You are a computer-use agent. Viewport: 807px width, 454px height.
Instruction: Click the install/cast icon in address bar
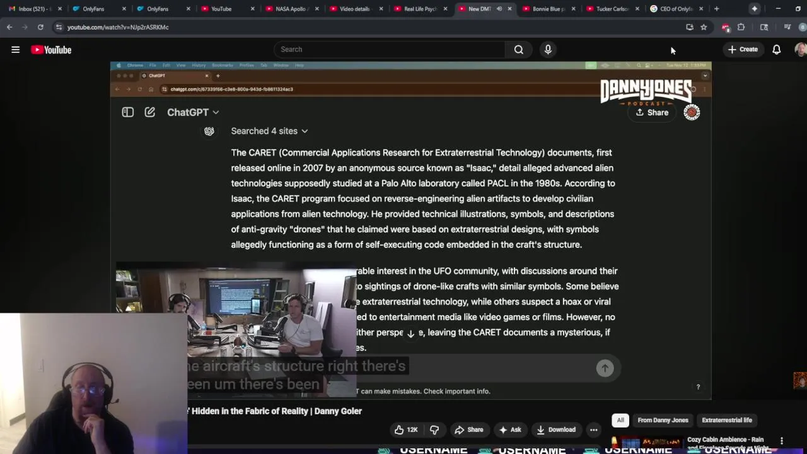coord(690,27)
